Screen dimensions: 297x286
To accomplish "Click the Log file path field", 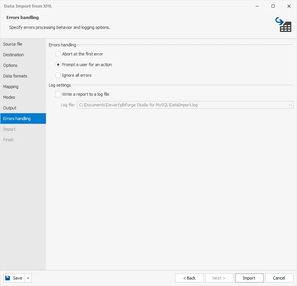I will click(182, 105).
